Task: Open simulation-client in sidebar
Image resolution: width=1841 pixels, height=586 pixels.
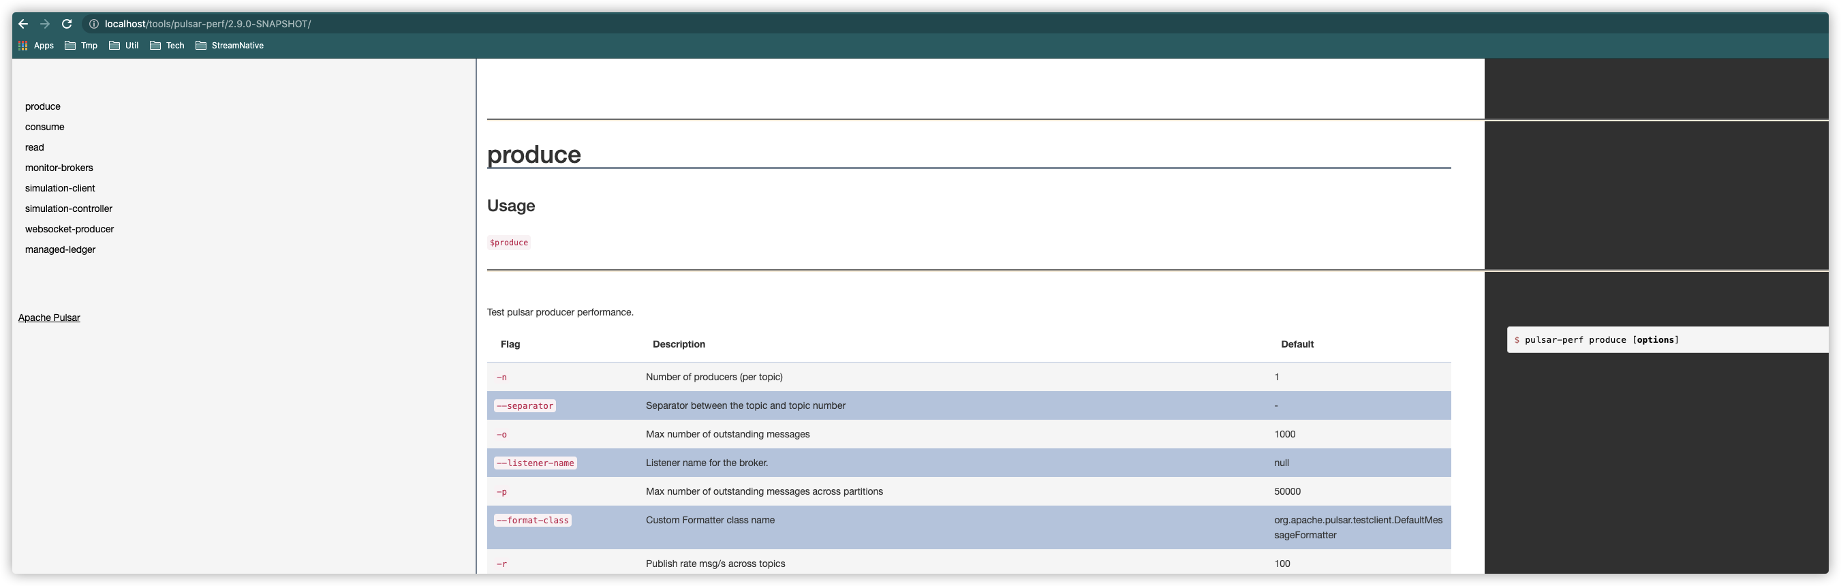Action: (60, 189)
